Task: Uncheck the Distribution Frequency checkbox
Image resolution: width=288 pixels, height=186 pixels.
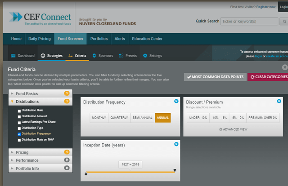Action: [x=19, y=133]
